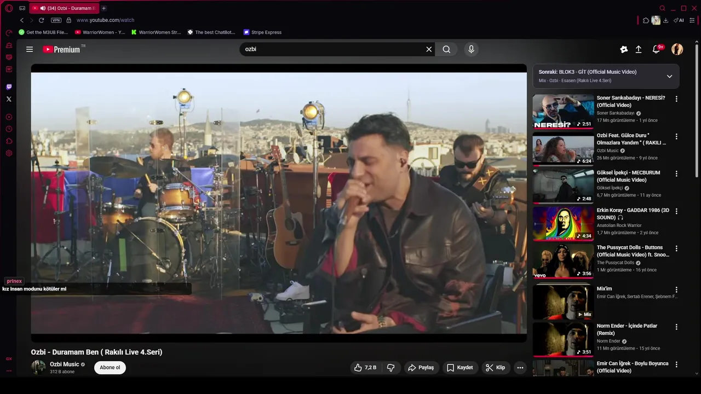This screenshot has height=394, width=701.
Task: Open Twitch from the Opera sidebar
Action: [x=9, y=87]
